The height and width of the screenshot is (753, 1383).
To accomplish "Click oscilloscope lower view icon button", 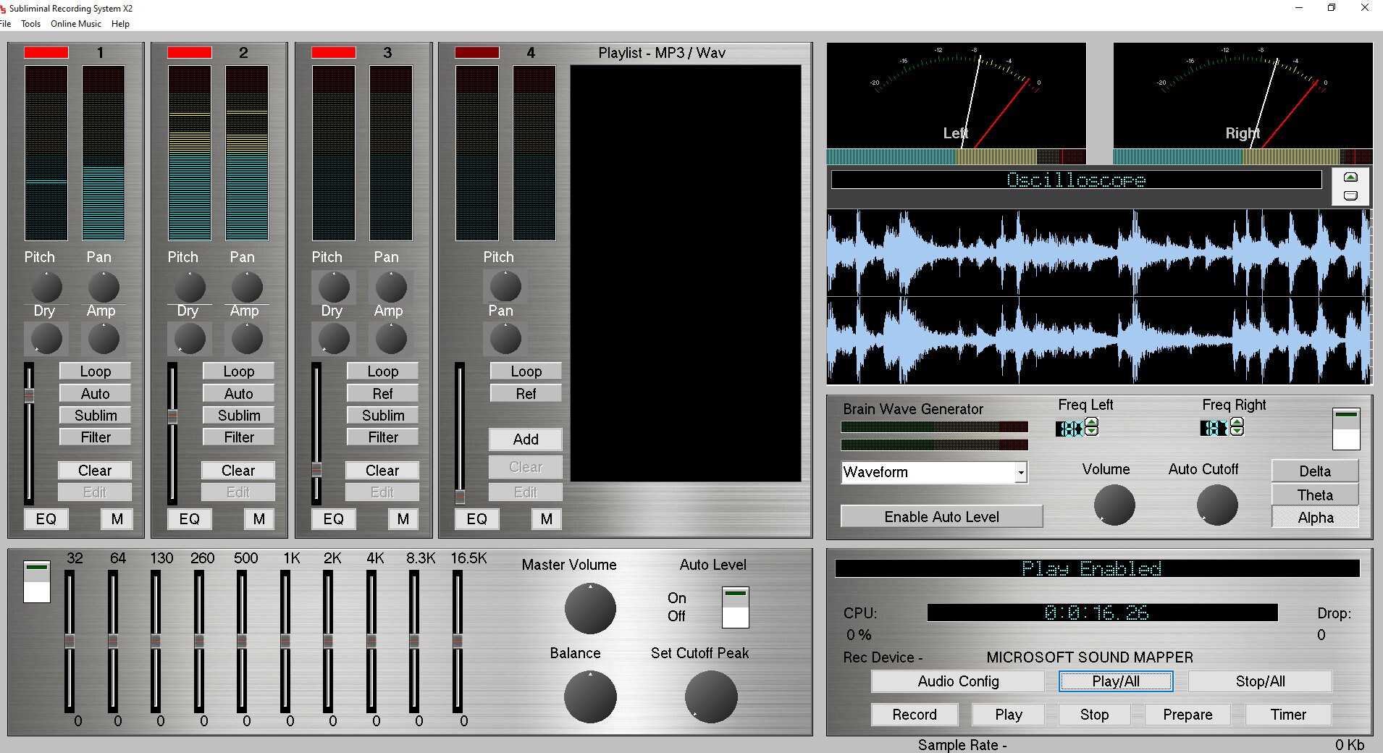I will tap(1350, 195).
